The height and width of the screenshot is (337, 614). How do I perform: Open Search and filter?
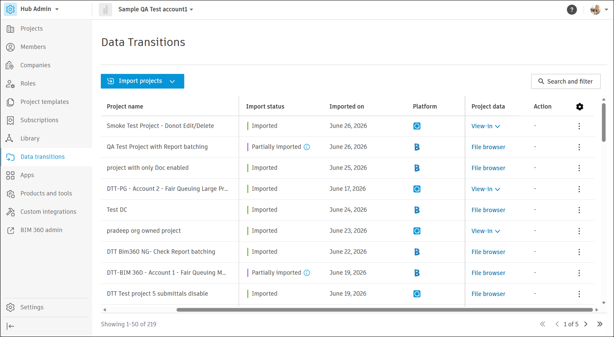(566, 81)
